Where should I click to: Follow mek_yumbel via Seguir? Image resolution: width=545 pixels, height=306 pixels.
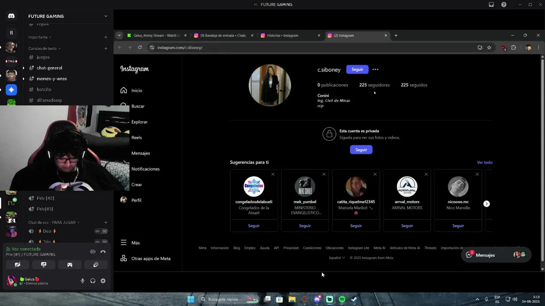point(305,226)
